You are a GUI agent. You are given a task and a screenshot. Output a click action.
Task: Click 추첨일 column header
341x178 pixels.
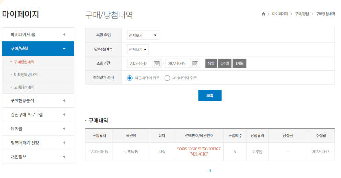321,135
